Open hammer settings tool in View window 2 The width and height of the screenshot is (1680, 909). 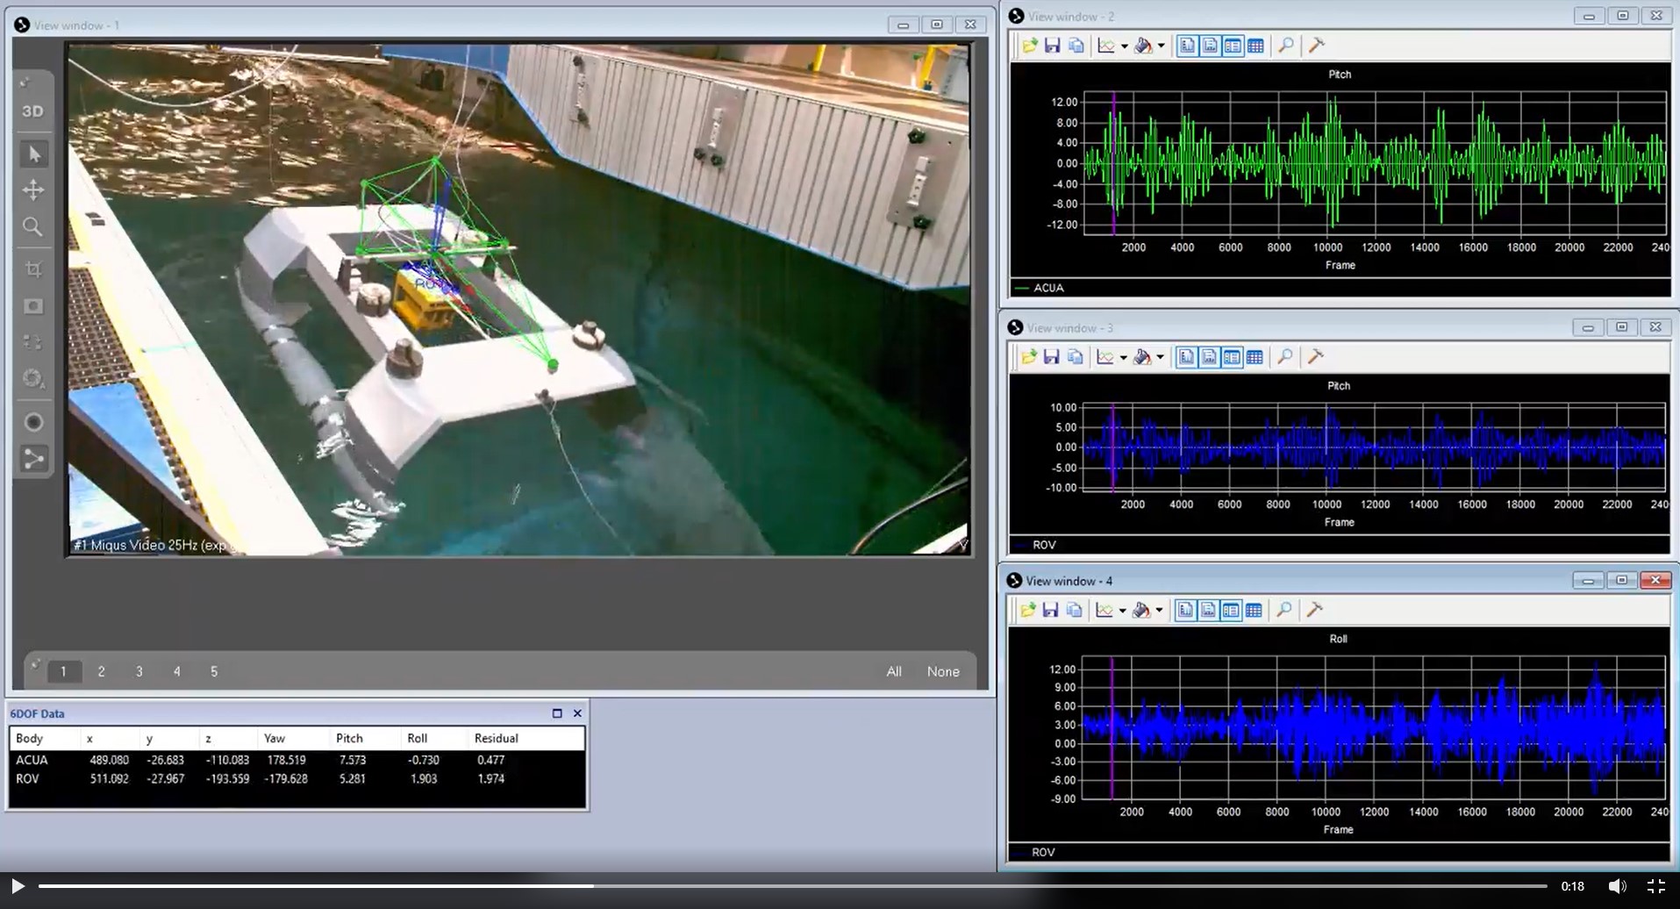coord(1316,46)
